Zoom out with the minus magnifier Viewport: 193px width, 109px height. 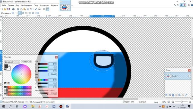click(x=173, y=102)
